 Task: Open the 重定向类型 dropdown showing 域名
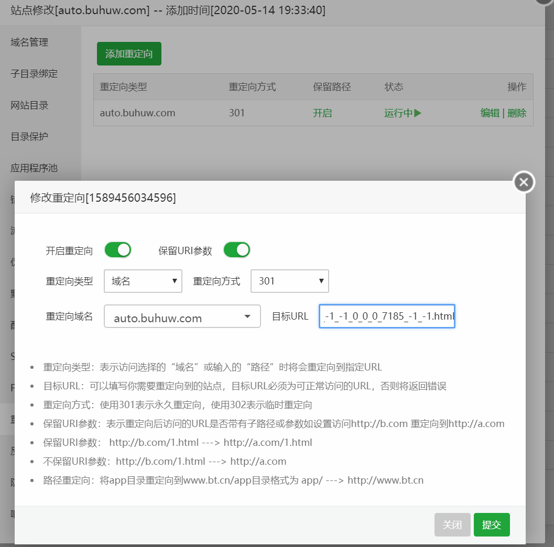pyautogui.click(x=143, y=281)
